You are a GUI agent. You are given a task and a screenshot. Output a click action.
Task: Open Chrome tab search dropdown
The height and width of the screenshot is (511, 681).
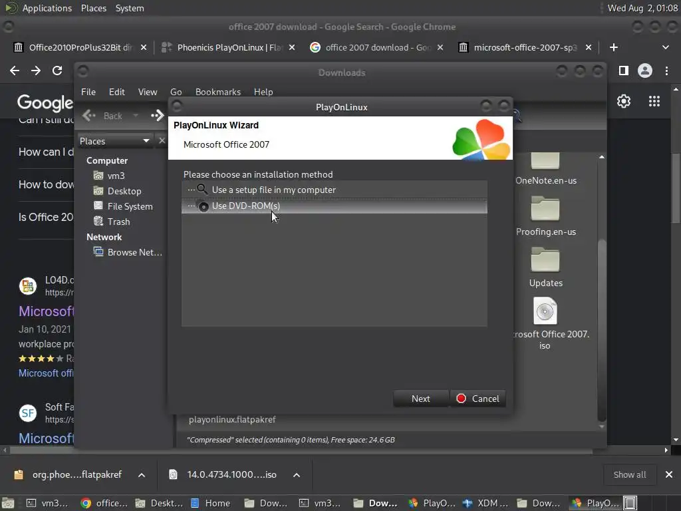[x=665, y=47]
